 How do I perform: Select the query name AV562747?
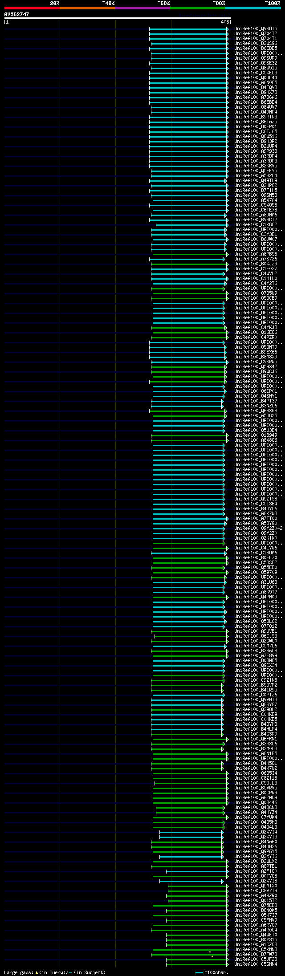tap(17, 14)
